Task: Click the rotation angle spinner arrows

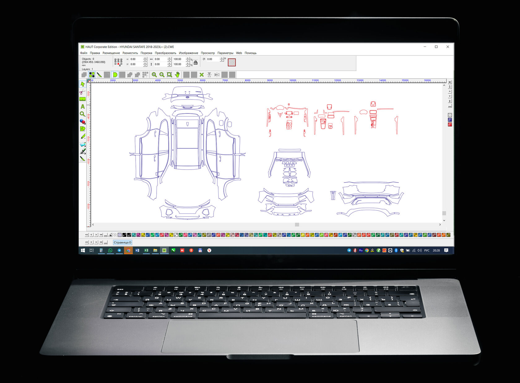Action: (222, 59)
